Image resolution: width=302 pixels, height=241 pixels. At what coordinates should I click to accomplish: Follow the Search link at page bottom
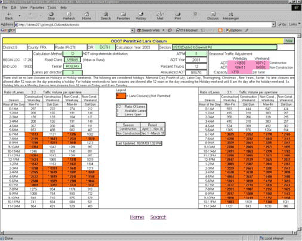[x=158, y=217]
